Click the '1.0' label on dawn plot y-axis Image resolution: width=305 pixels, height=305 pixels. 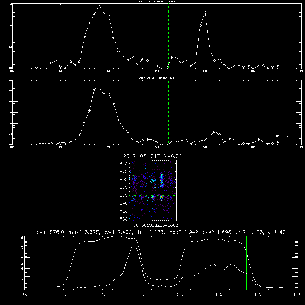click(10, 25)
